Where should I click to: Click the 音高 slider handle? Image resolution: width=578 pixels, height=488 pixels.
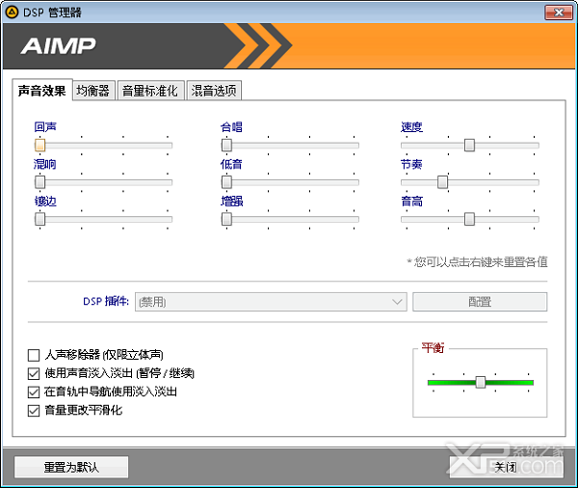(x=469, y=219)
